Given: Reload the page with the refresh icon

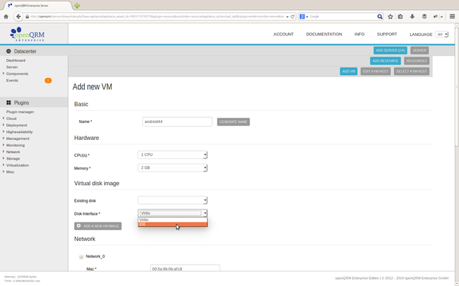Looking at the screenshot, I should (x=292, y=17).
